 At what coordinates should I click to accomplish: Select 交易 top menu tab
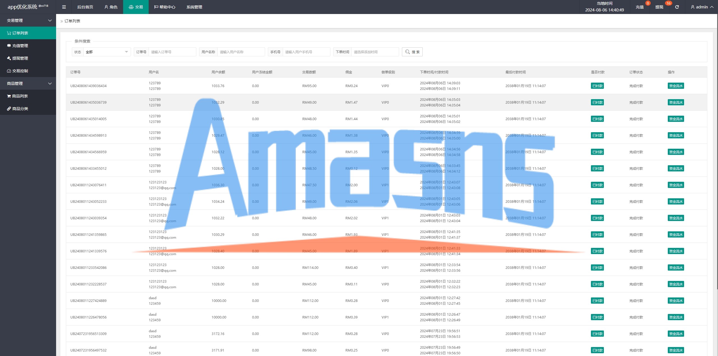click(x=136, y=7)
